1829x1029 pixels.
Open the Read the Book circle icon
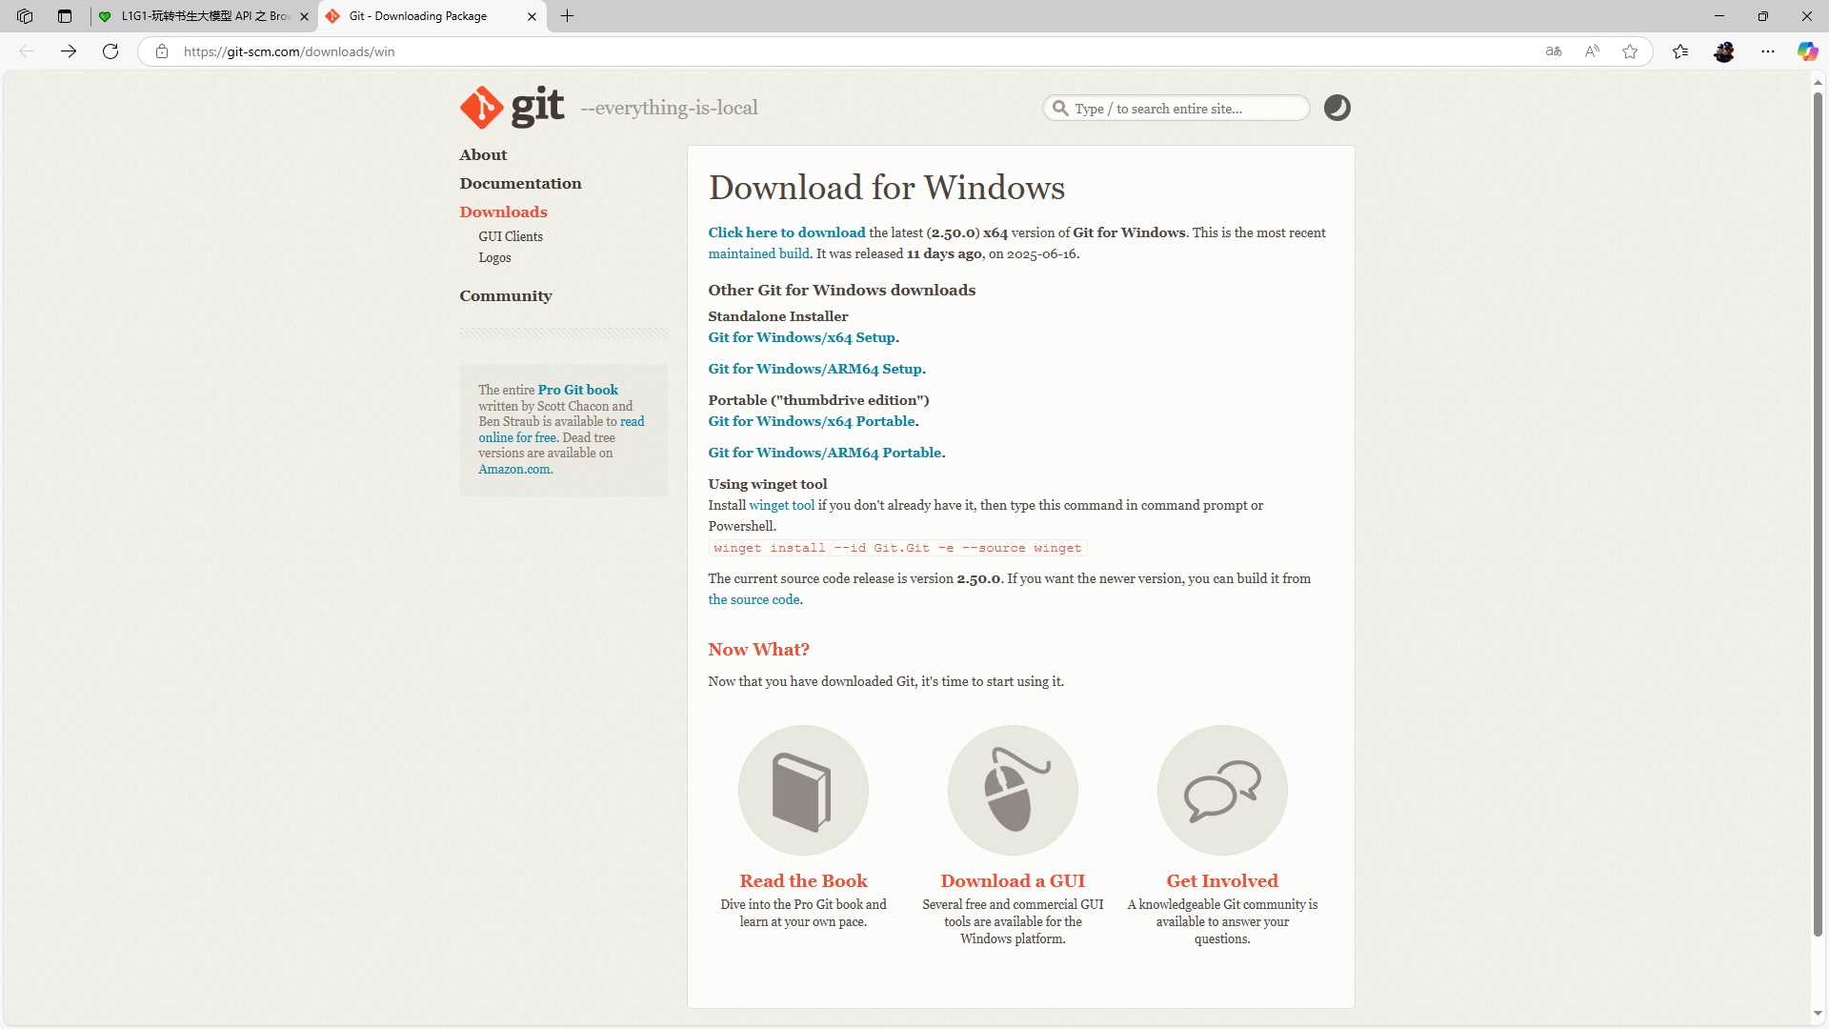803,790
